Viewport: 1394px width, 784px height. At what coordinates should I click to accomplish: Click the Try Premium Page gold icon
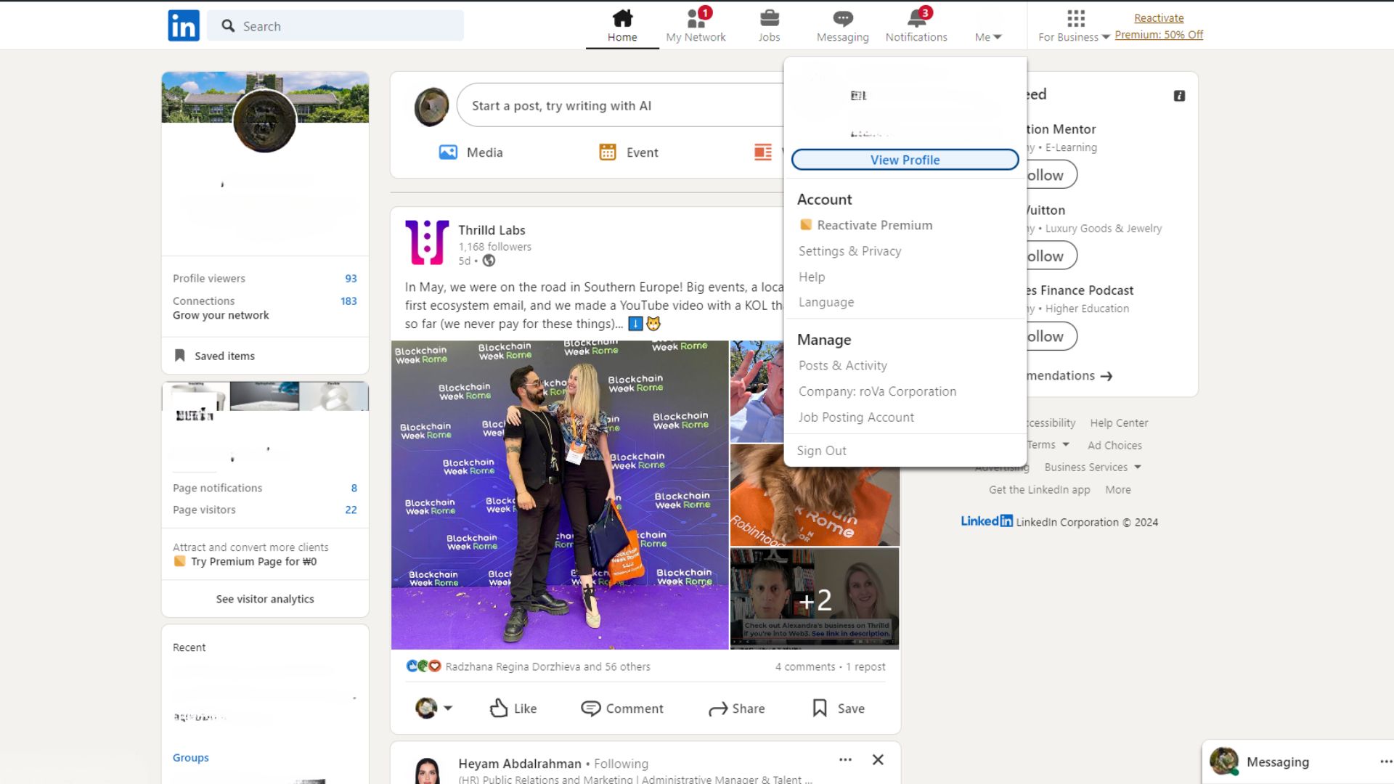point(179,561)
